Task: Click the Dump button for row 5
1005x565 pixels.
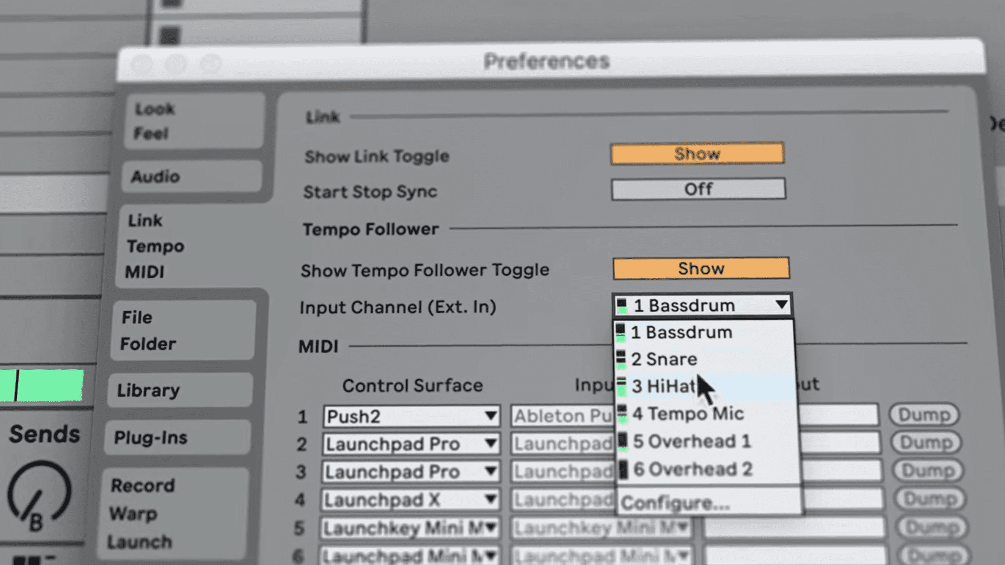Action: 932,527
